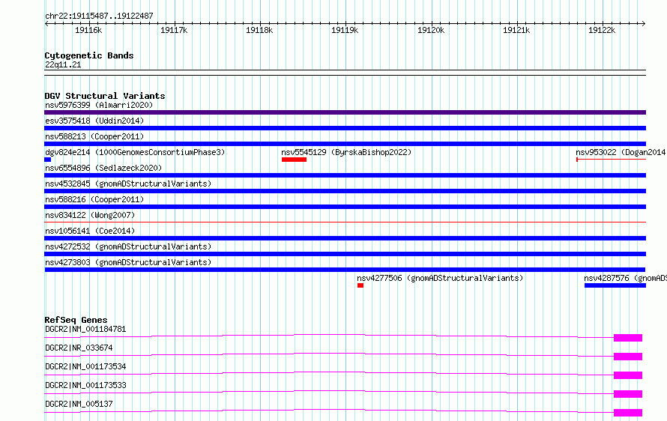Click the 19119k ruler position label
This screenshot has width=667, height=421.
coord(345,30)
